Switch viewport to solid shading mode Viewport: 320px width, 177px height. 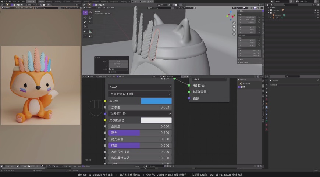click(255, 8)
